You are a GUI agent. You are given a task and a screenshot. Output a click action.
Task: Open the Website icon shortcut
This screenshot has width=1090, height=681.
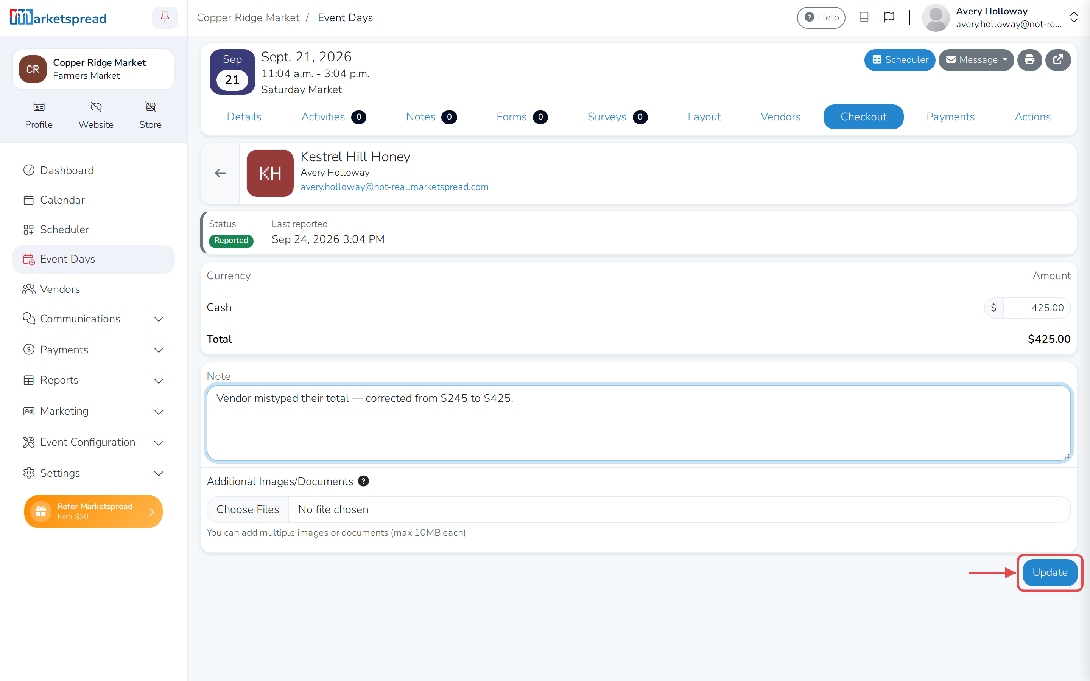coord(96,115)
